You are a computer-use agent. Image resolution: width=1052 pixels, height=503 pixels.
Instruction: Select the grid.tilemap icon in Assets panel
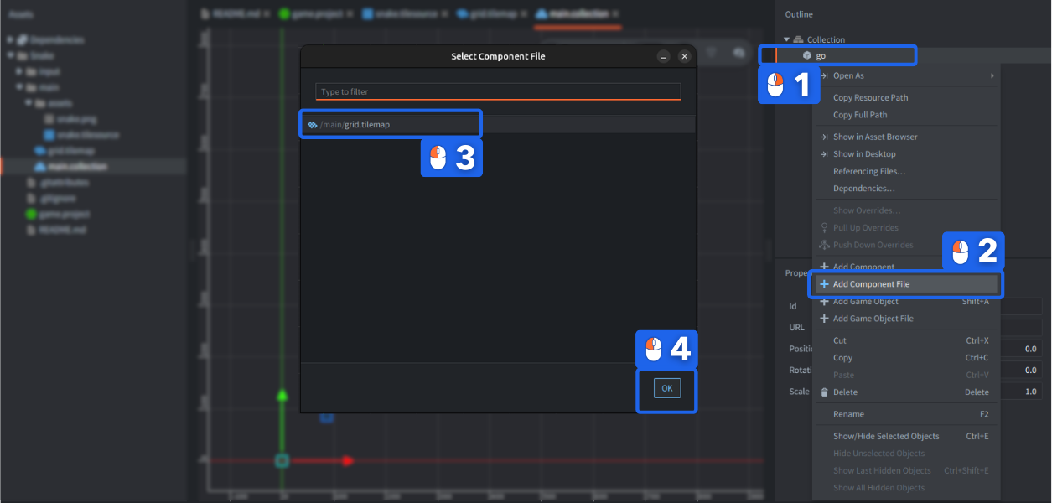(x=41, y=150)
